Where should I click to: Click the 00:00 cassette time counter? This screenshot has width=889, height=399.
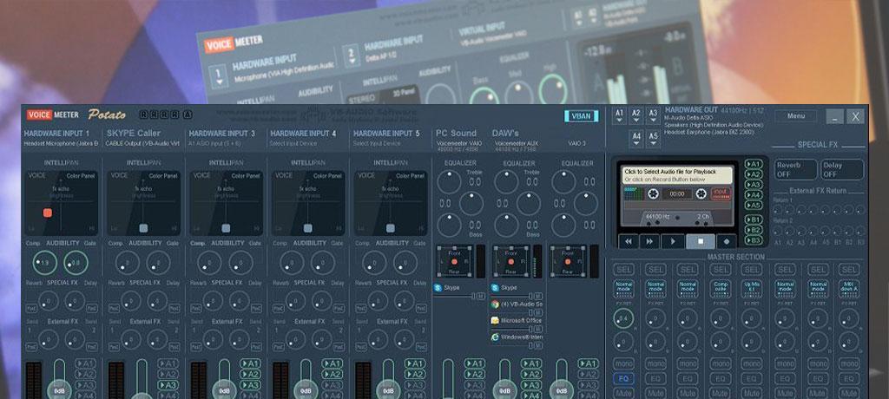click(x=677, y=193)
